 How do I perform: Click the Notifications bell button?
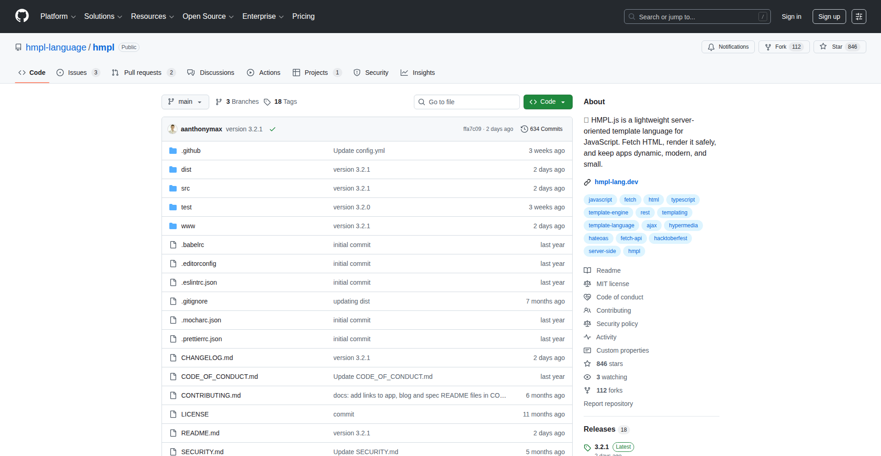pyautogui.click(x=728, y=47)
